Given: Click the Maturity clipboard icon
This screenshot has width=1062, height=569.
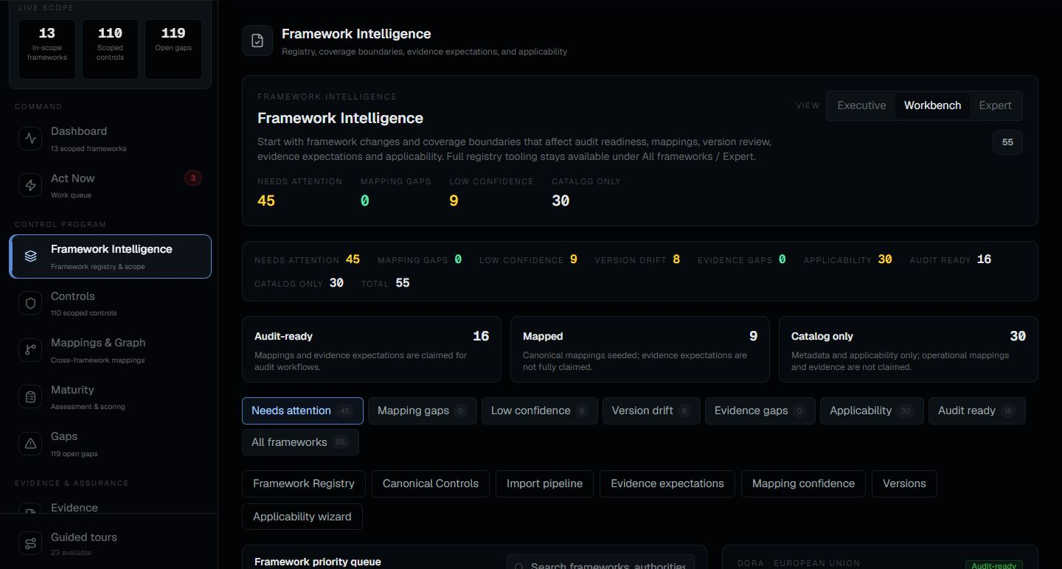Looking at the screenshot, I should 30,397.
